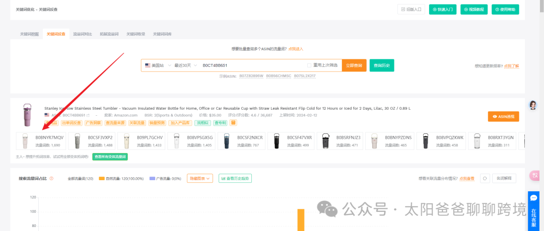Open the 拓展流量词 tab
This screenshot has width=544, height=231.
click(x=109, y=34)
